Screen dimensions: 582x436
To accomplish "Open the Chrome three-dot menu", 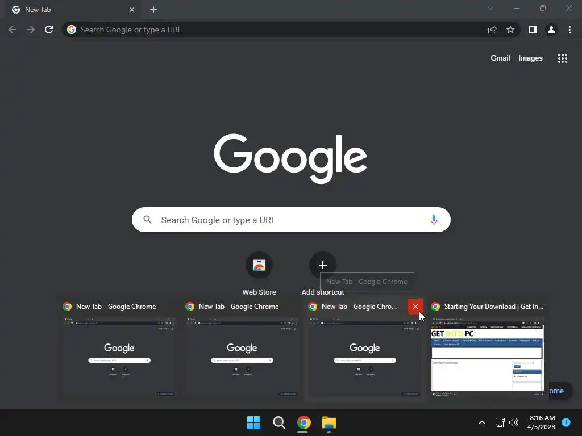I will pyautogui.click(x=569, y=30).
